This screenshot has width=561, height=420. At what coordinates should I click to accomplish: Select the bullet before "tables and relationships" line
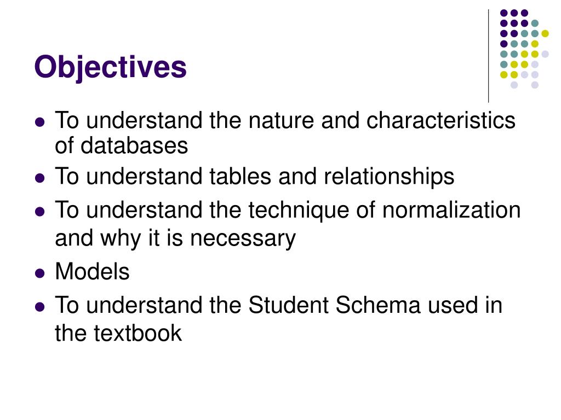(x=40, y=178)
